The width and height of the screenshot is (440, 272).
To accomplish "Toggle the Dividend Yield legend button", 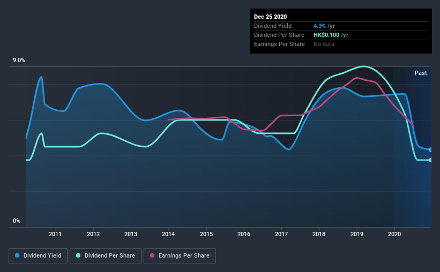I will point(38,256).
